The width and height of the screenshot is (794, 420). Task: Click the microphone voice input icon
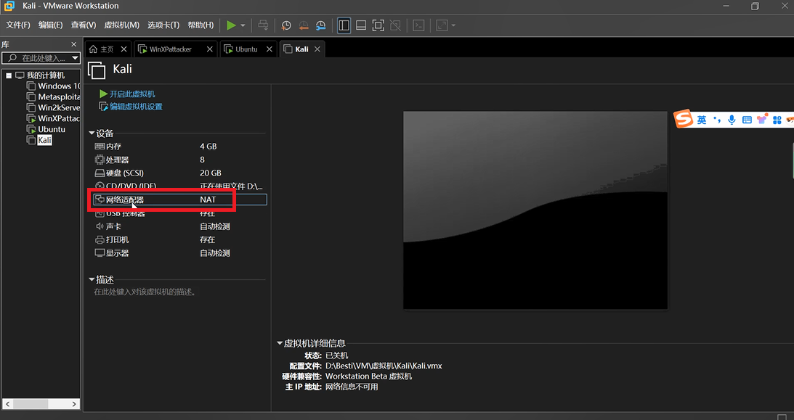[732, 120]
